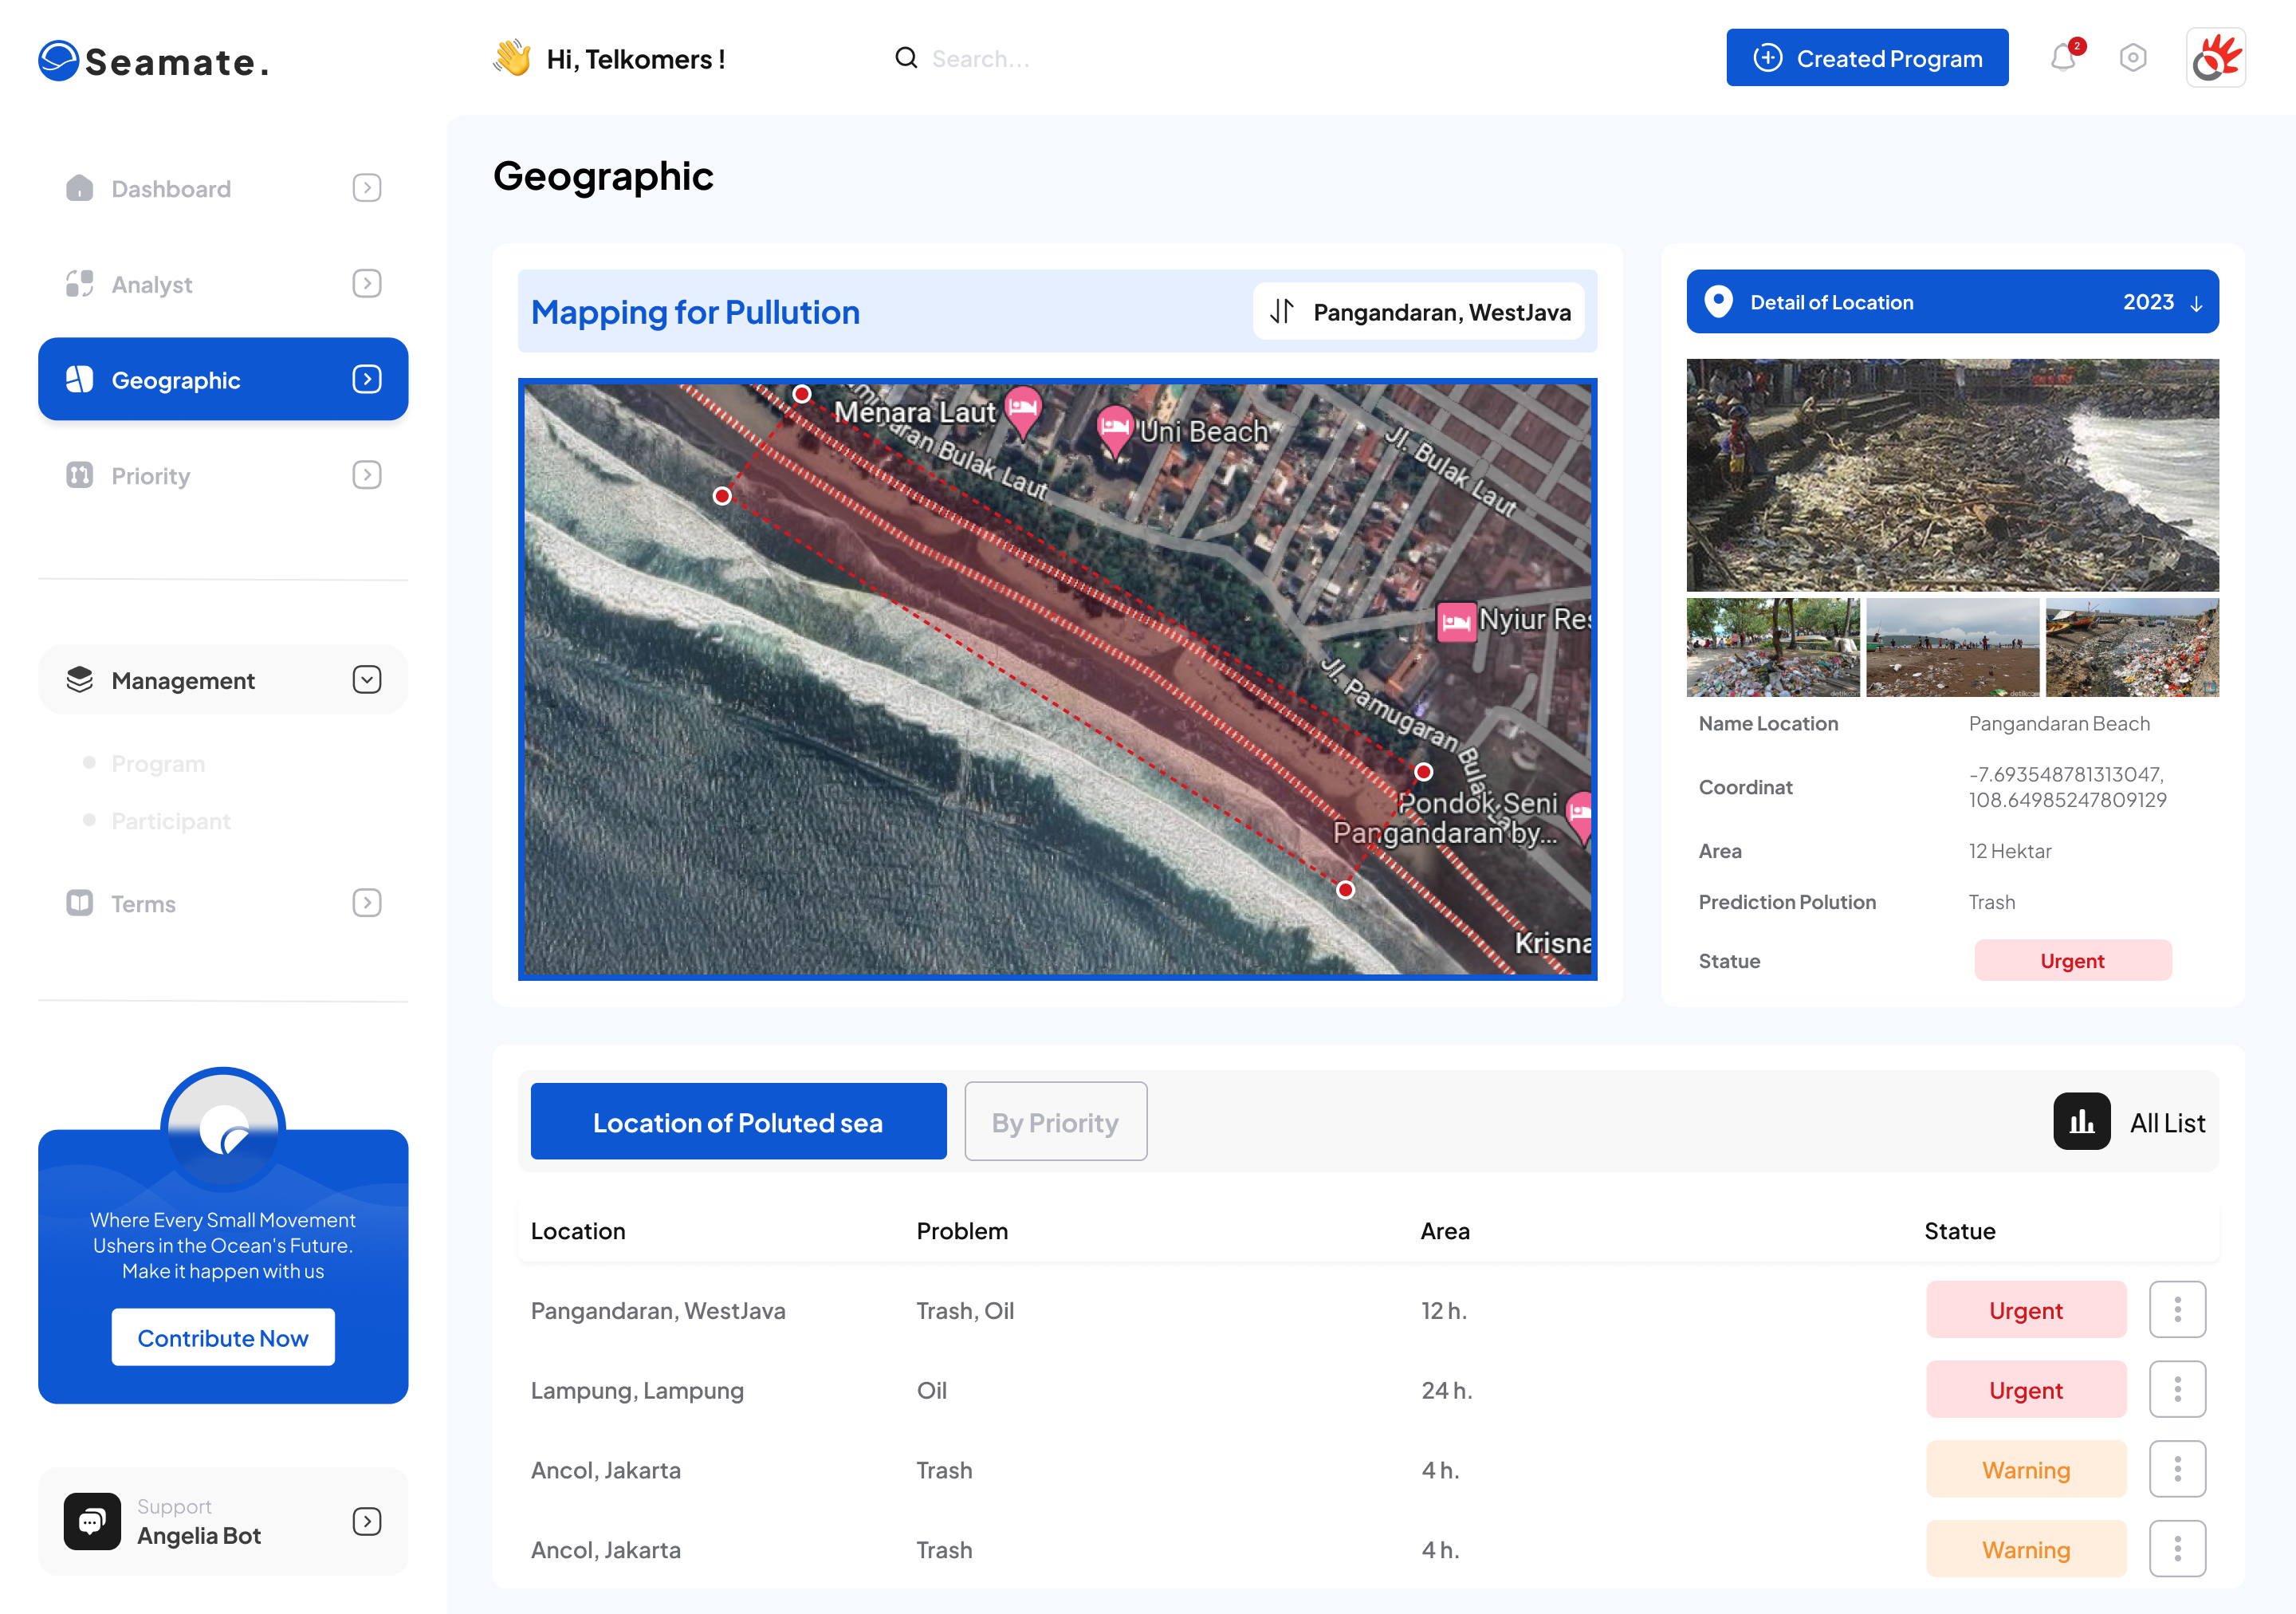2296x1614 pixels.
Task: Open the settings hexagon icon
Action: 2132,58
